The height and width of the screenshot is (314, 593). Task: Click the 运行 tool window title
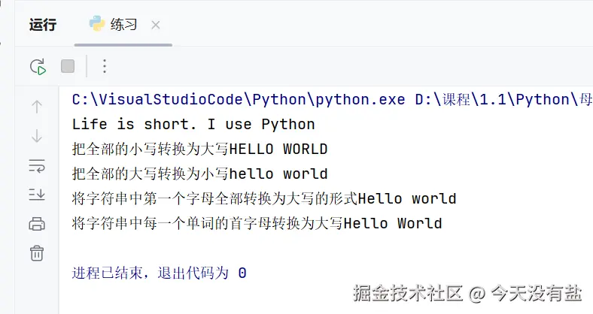click(x=43, y=25)
